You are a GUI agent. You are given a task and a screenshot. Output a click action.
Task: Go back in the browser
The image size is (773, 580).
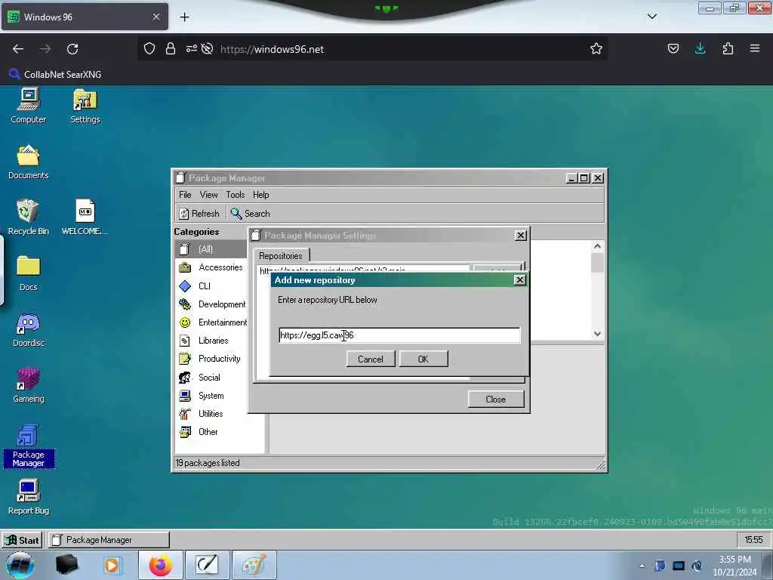(18, 49)
